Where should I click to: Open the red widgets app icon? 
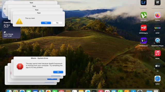143,28
